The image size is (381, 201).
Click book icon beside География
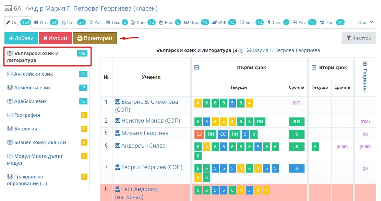(x=10, y=115)
